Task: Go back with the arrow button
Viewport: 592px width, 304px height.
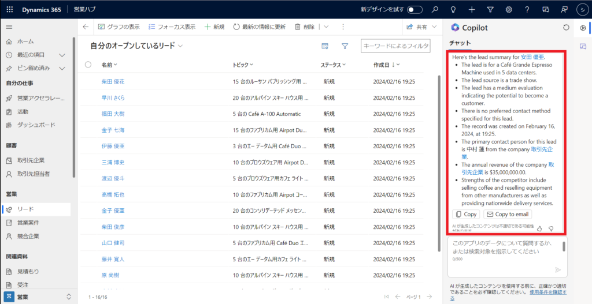Action: [x=86, y=27]
